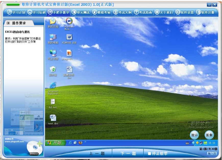The width and height of the screenshot is (222, 160).
Task: Open the 关于我们 tab
Action: click(x=164, y=12)
